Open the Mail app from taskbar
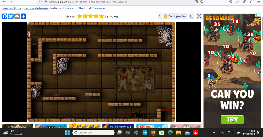The height and width of the screenshot is (137, 263). tap(187, 133)
